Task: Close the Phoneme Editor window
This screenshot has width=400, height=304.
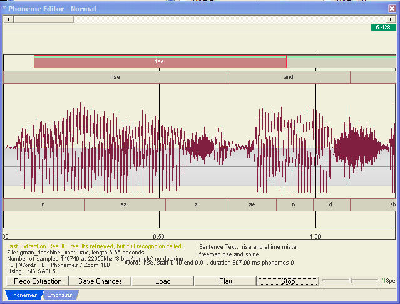Action: [392, 8]
